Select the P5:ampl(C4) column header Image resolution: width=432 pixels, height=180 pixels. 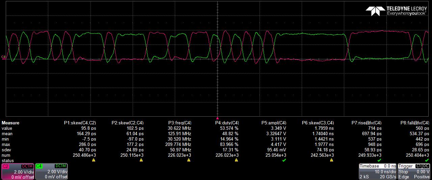click(274, 123)
